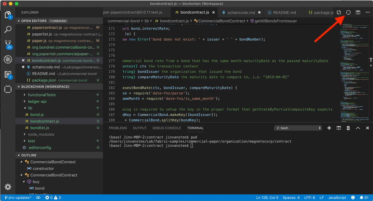Maximize the panel with up chevron

358,128
